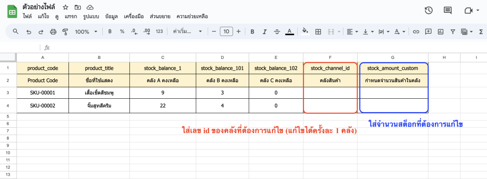Redo the last action
The width and height of the screenshot is (487, 179).
click(x=41, y=31)
